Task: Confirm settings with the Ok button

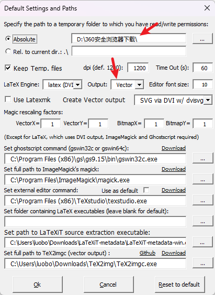Action: 38,285
